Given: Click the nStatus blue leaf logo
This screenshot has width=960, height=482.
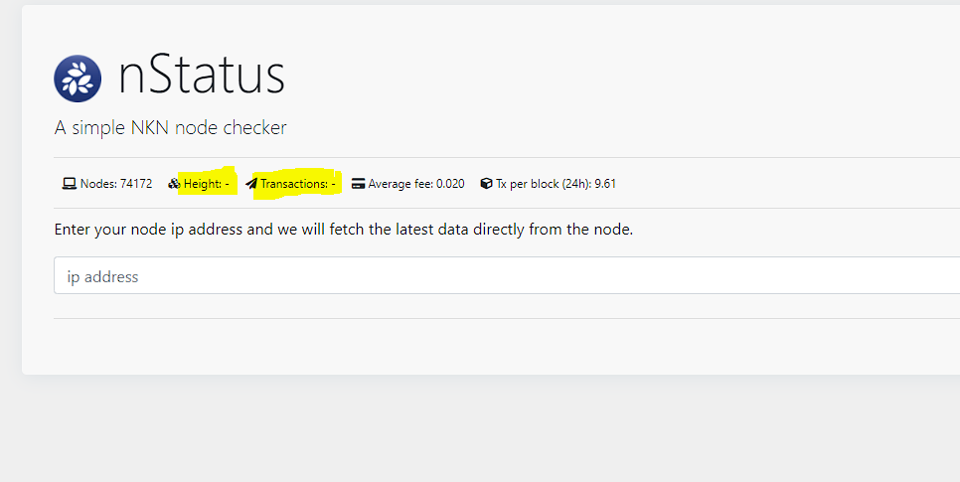Looking at the screenshot, I should point(78,79).
